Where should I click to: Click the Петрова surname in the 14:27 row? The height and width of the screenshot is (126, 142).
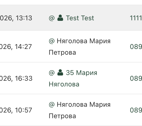[62, 53]
